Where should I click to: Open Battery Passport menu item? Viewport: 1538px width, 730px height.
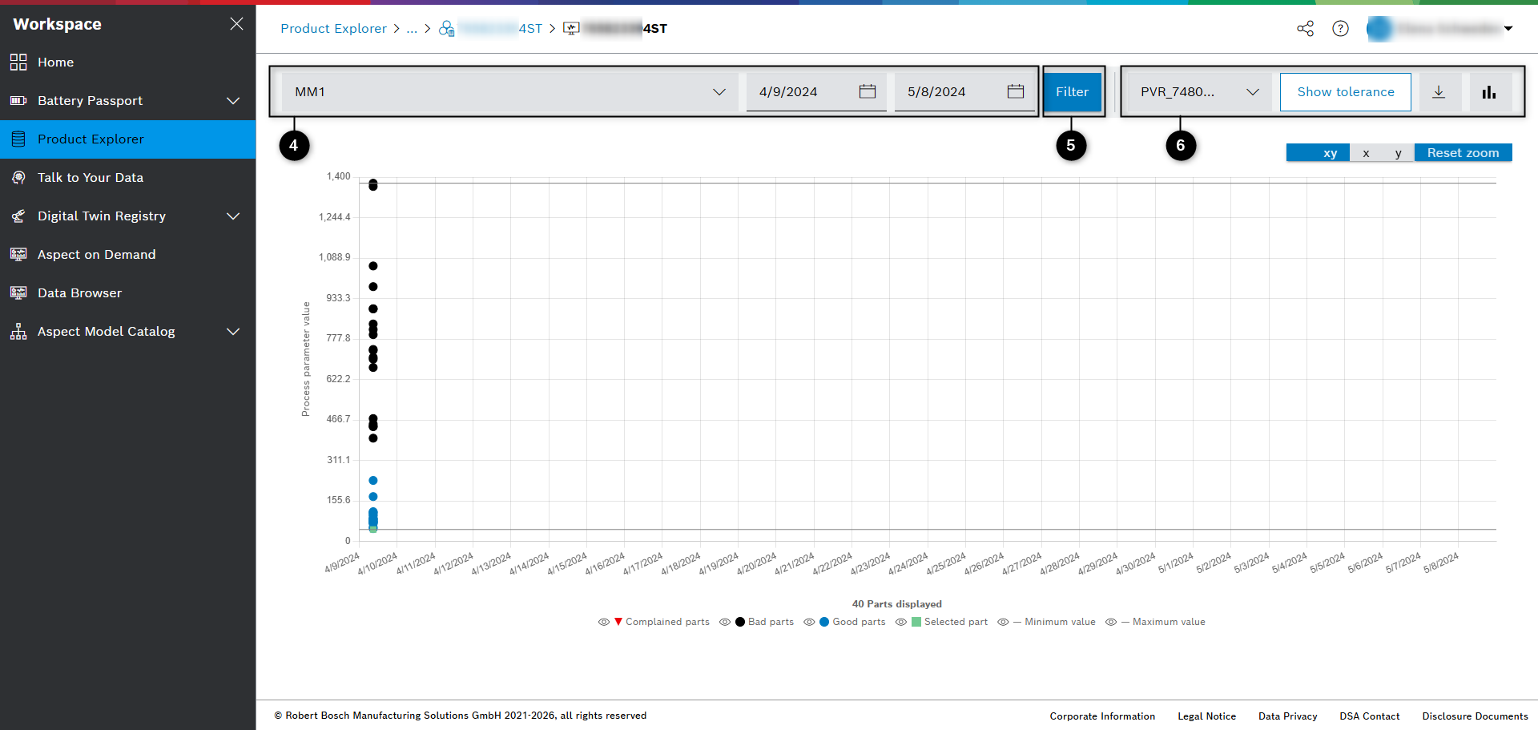(x=128, y=100)
